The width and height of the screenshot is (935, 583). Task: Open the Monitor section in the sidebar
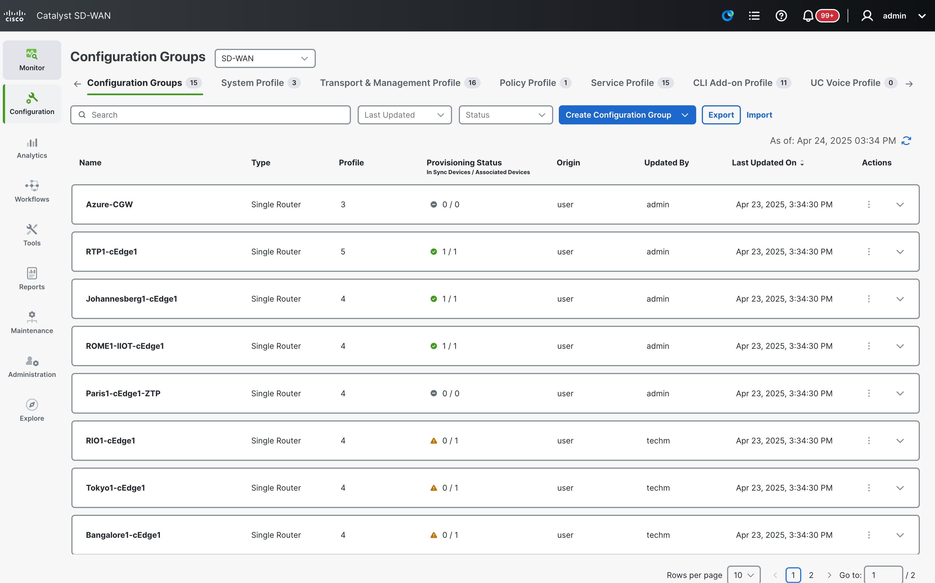(x=32, y=60)
